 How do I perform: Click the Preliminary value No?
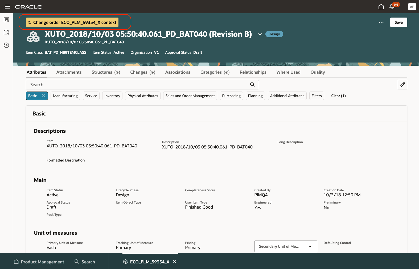tap(326, 208)
